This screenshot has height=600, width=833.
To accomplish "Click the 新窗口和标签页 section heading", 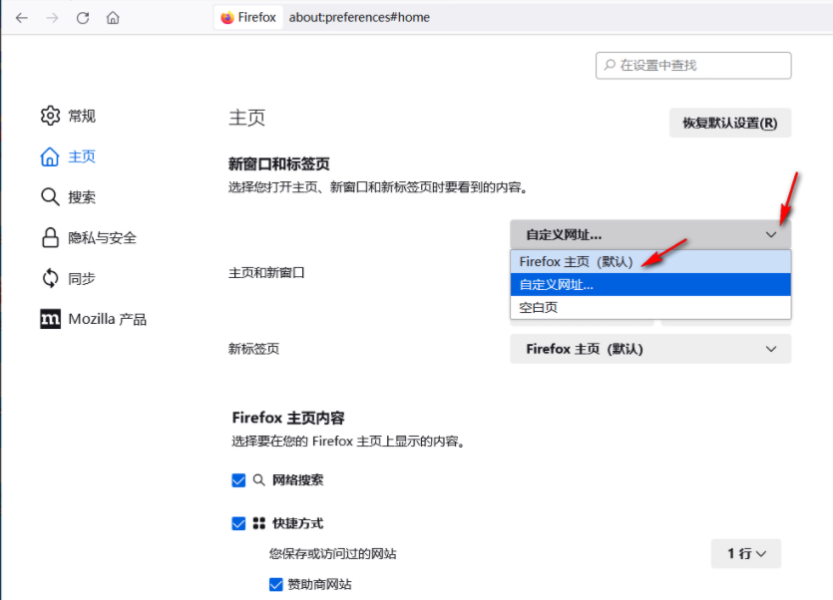I will [279, 164].
